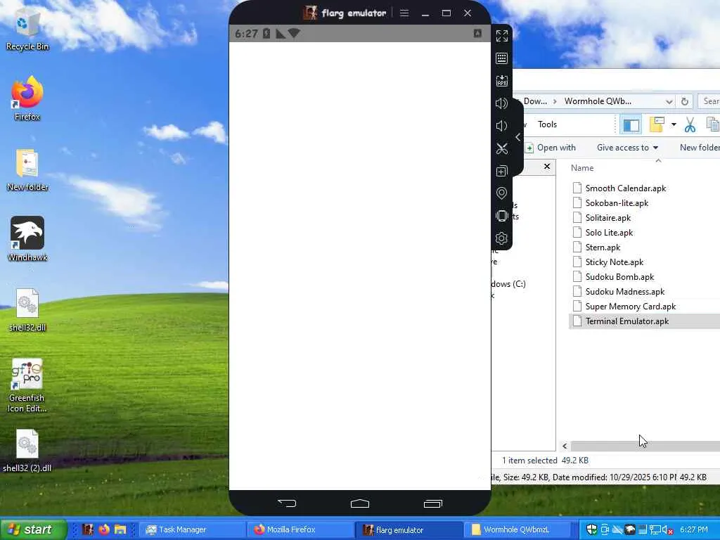Screen dimensions: 720x540
Task: Open the emulator keyboard mapping icon
Action: pos(501,58)
